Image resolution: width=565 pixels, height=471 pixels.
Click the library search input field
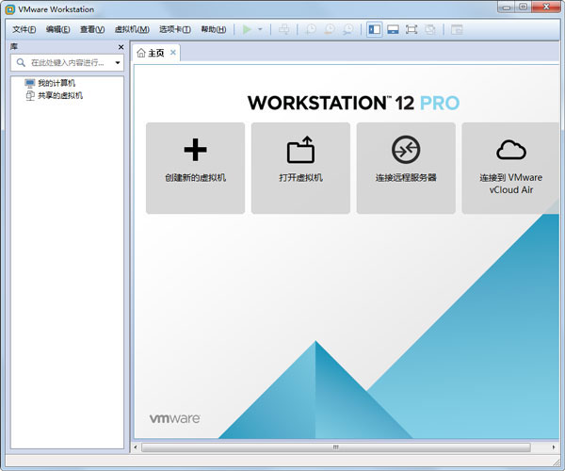[68, 63]
